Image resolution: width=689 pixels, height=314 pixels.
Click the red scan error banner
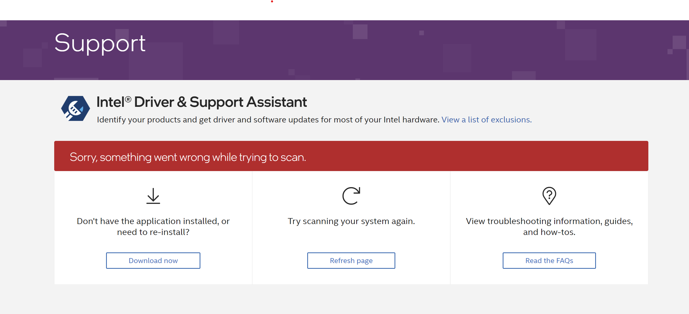(x=482, y=156)
